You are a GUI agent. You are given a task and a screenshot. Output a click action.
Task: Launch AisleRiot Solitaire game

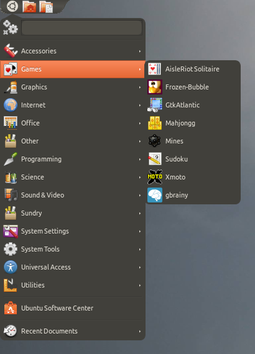193,69
